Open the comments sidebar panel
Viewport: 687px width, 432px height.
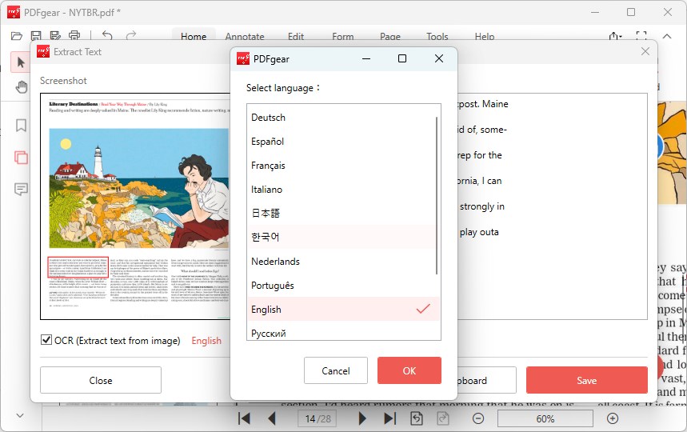point(21,190)
